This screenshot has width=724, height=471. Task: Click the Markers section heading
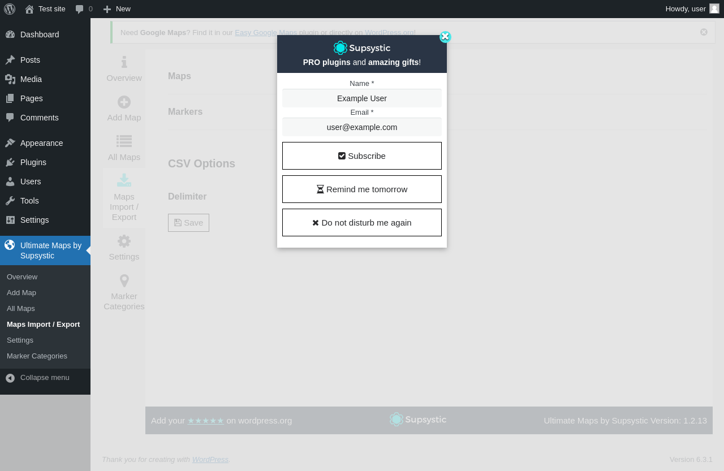tap(185, 112)
